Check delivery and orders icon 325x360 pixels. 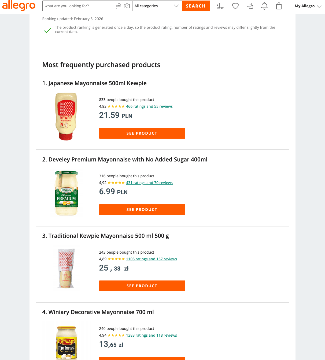(x=221, y=6)
